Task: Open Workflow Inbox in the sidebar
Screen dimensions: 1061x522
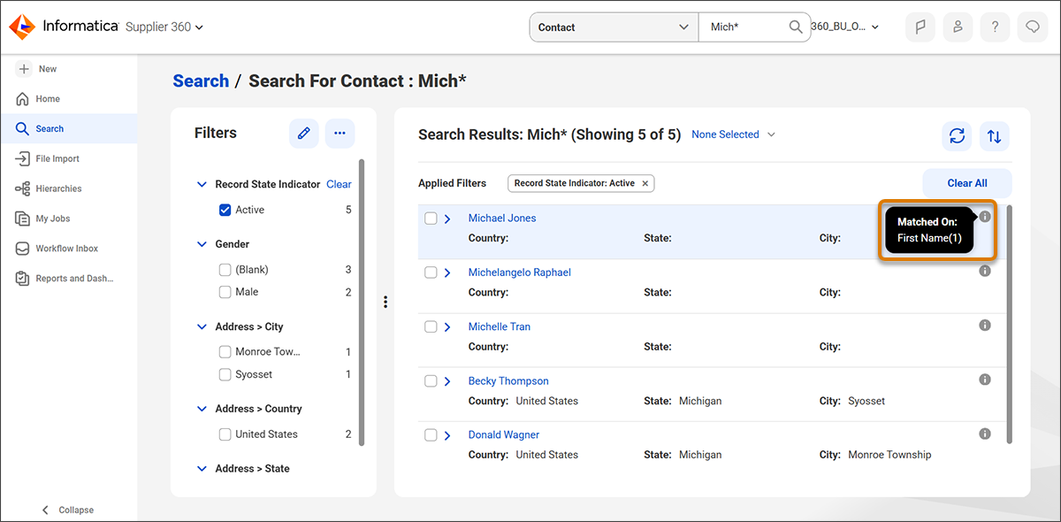Action: 68,249
